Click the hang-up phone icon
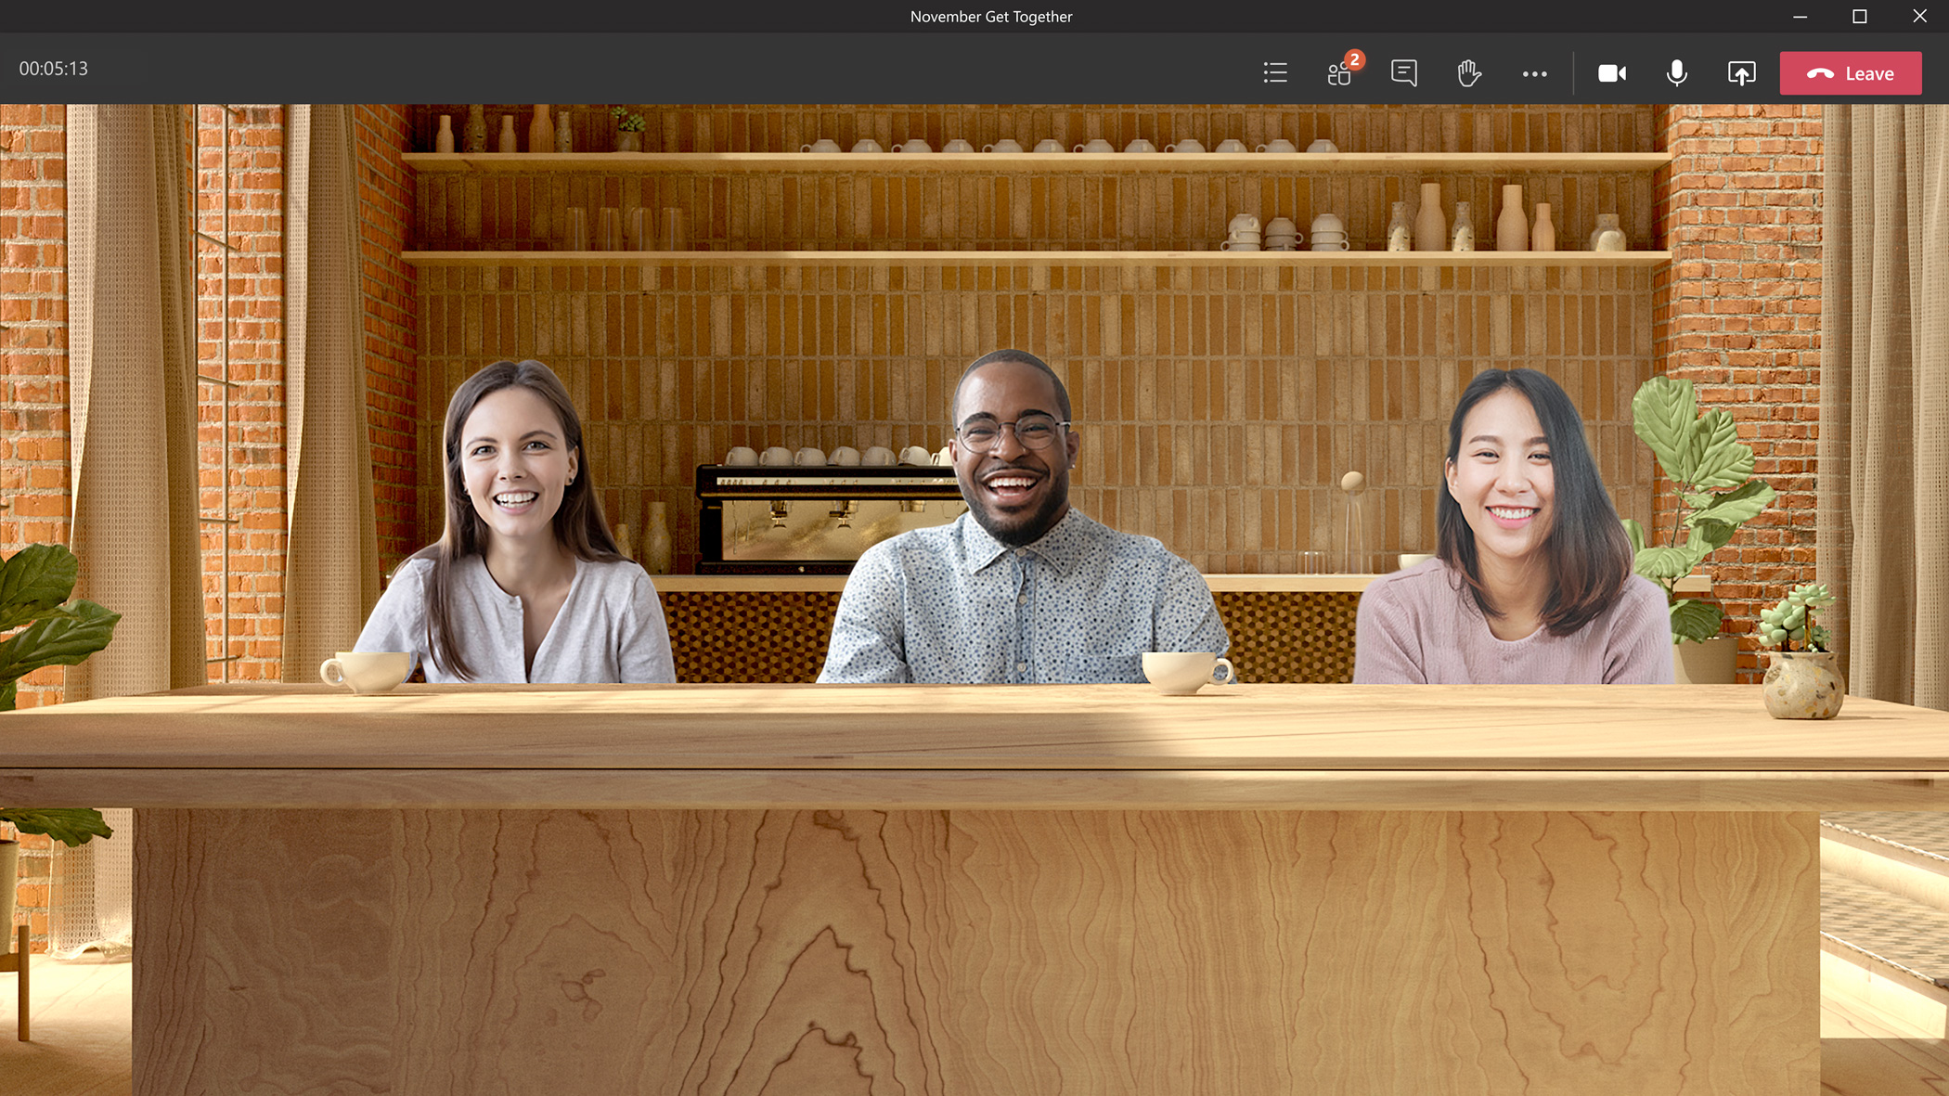 [1820, 73]
